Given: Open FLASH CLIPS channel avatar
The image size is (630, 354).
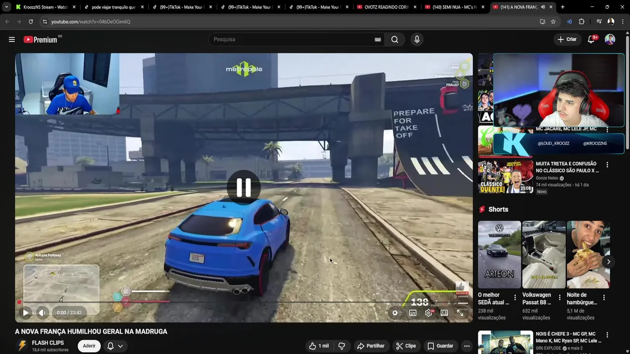Looking at the screenshot, I should pos(22,346).
